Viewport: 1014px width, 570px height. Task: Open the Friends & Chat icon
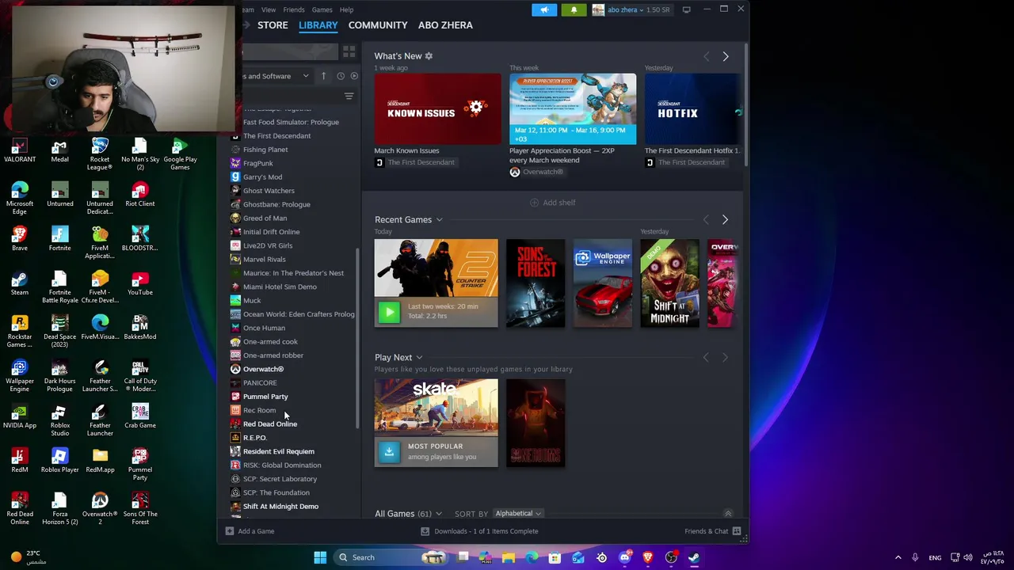[x=737, y=531]
